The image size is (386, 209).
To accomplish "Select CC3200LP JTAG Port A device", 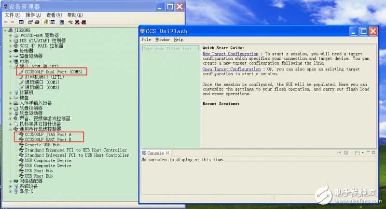I will click(x=48, y=134).
